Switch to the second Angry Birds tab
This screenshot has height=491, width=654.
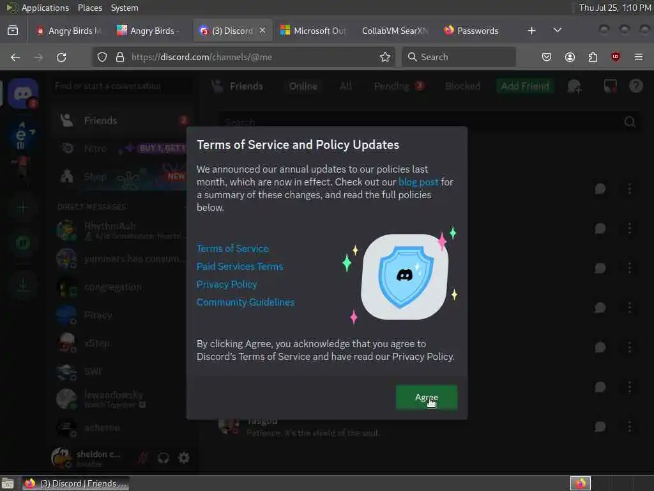[x=148, y=31]
